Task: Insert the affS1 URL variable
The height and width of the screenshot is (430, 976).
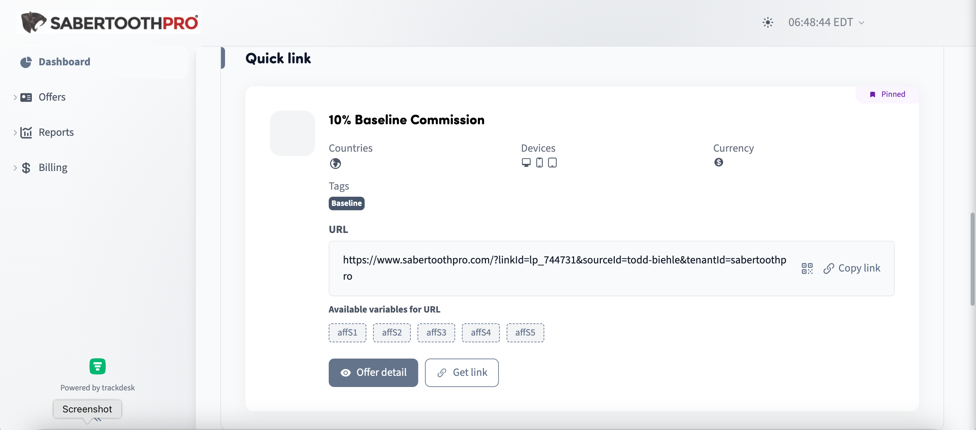Action: point(347,333)
